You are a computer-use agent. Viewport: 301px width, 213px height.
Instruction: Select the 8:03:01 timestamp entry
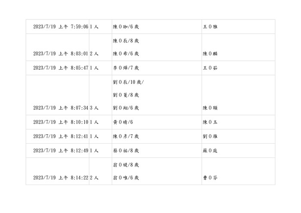[61, 54]
